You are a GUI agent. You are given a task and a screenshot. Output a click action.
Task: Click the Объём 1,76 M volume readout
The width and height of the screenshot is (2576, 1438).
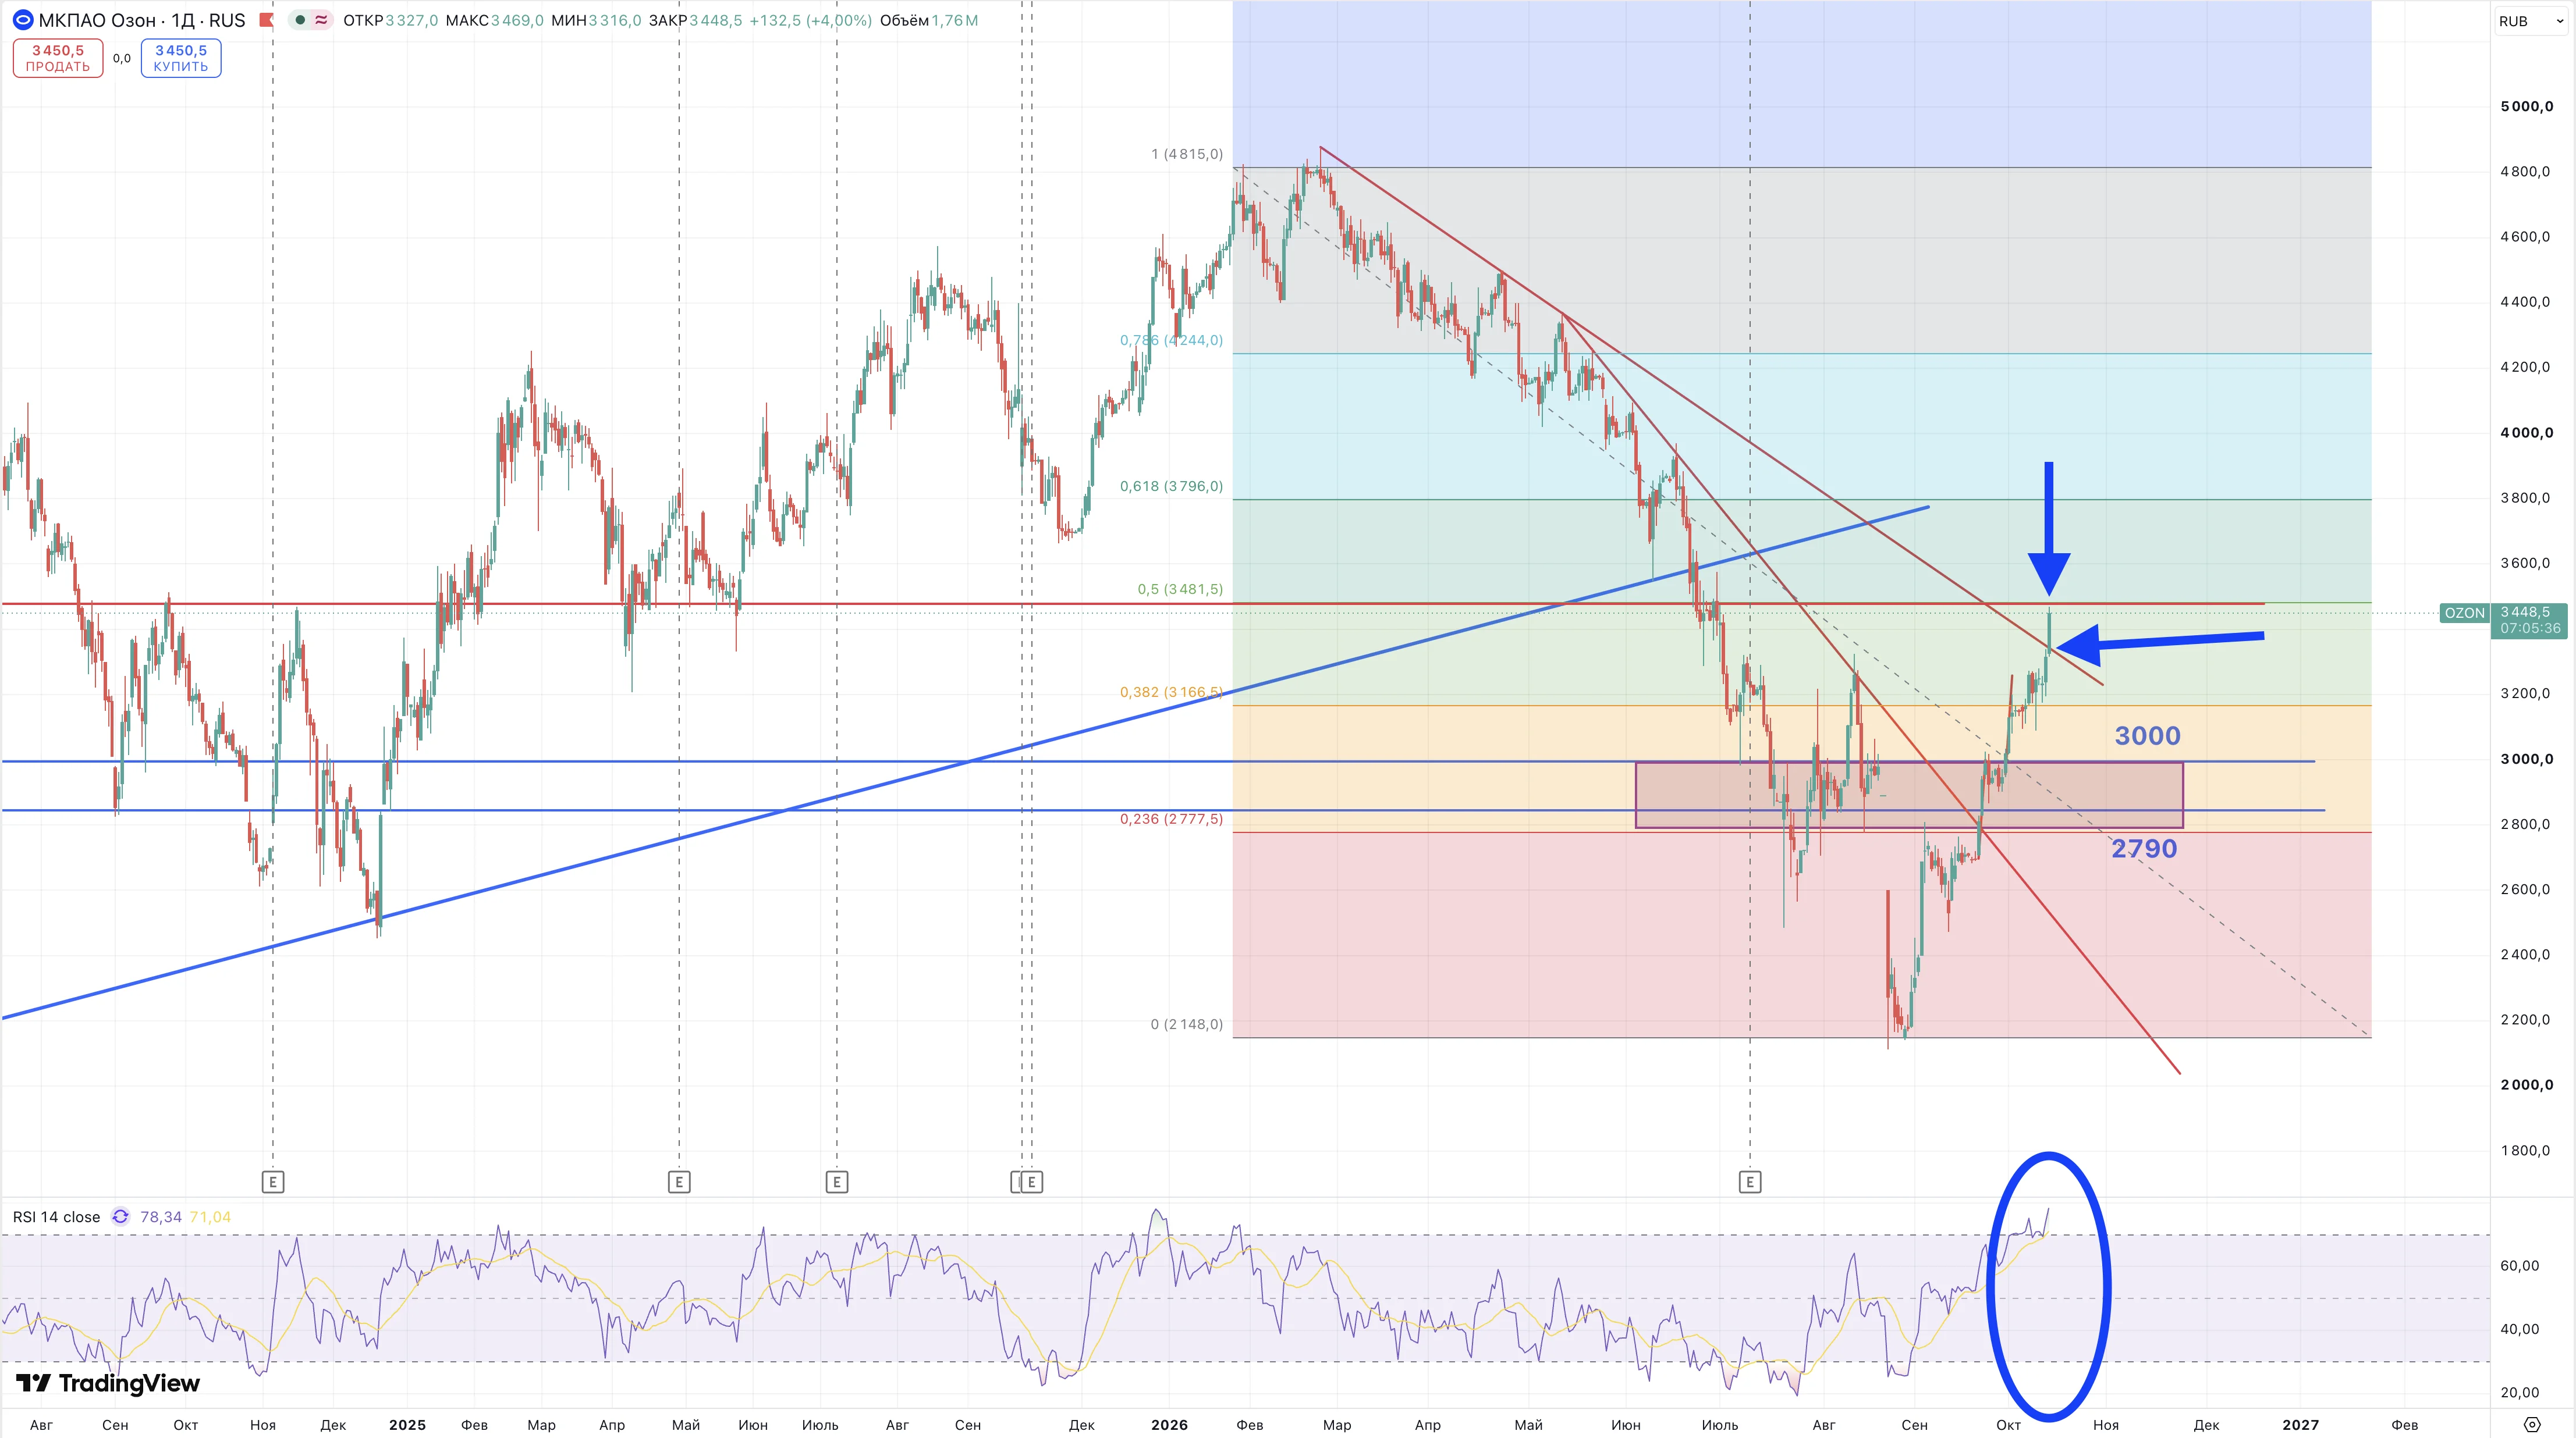(929, 20)
